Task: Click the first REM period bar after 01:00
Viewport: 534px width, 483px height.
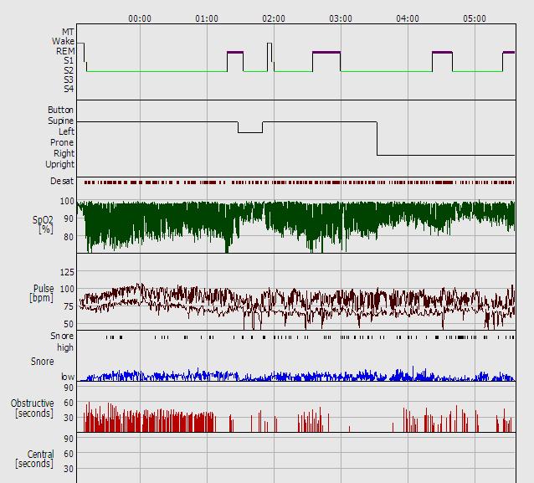Action: [x=235, y=53]
